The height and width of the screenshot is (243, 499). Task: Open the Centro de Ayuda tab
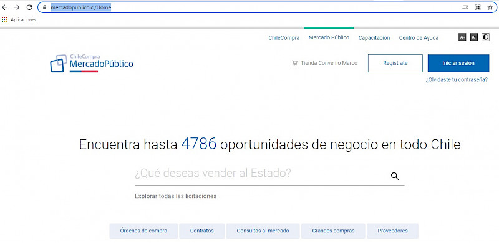click(419, 38)
